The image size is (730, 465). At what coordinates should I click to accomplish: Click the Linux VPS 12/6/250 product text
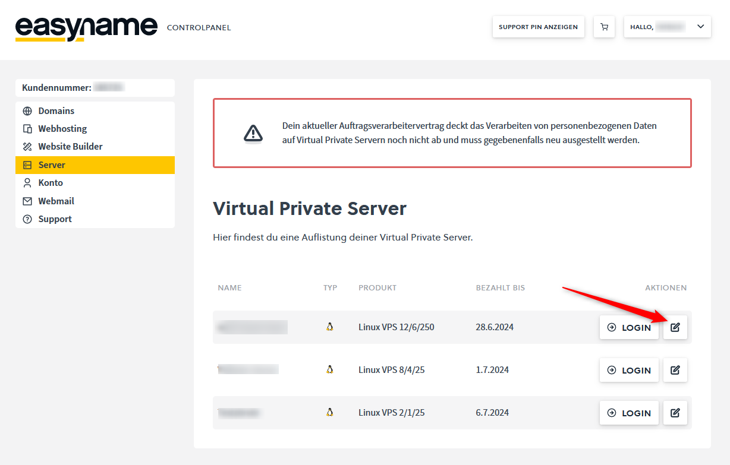tap(397, 327)
